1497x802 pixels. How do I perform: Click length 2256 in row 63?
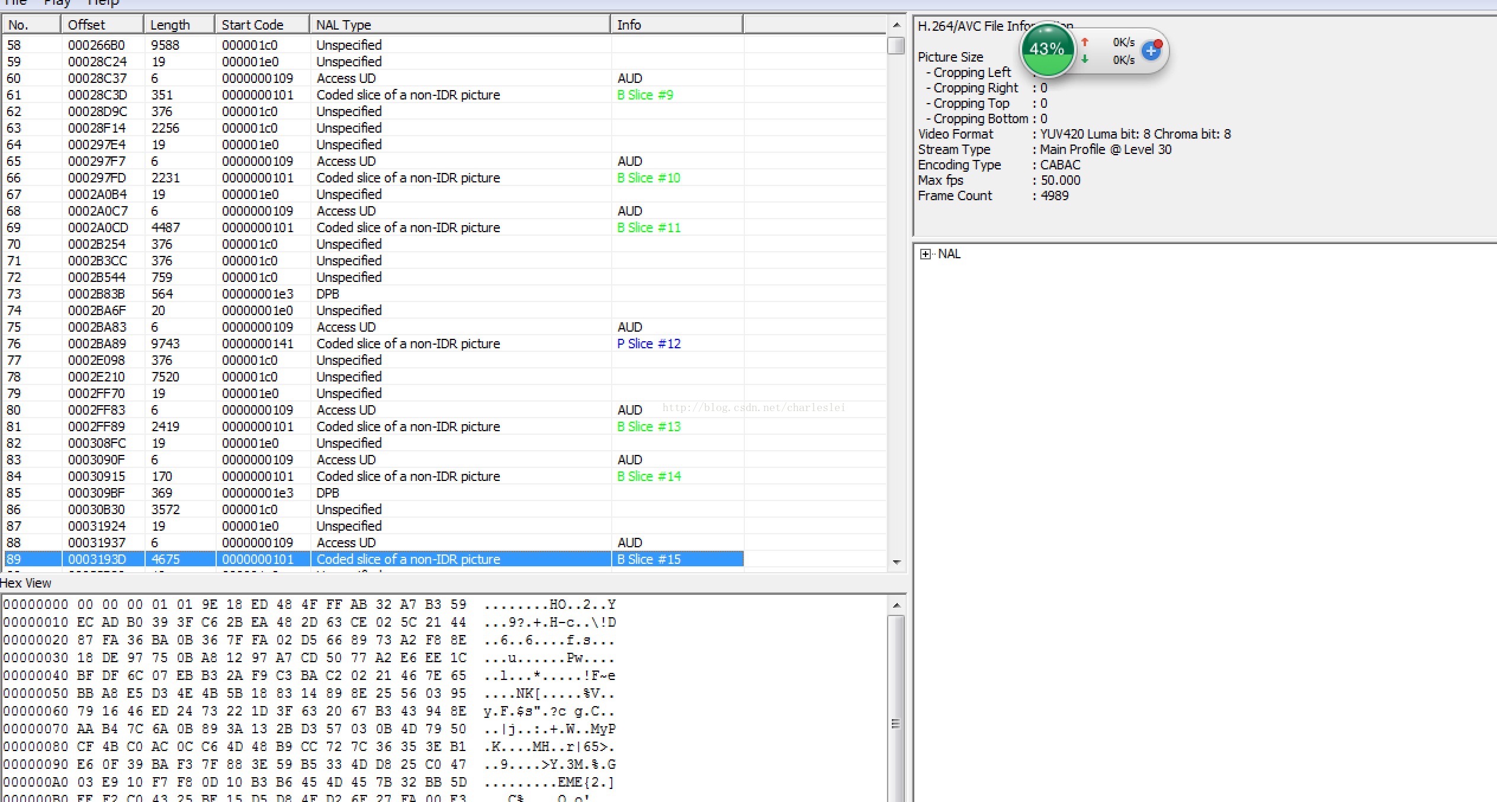pyautogui.click(x=165, y=128)
